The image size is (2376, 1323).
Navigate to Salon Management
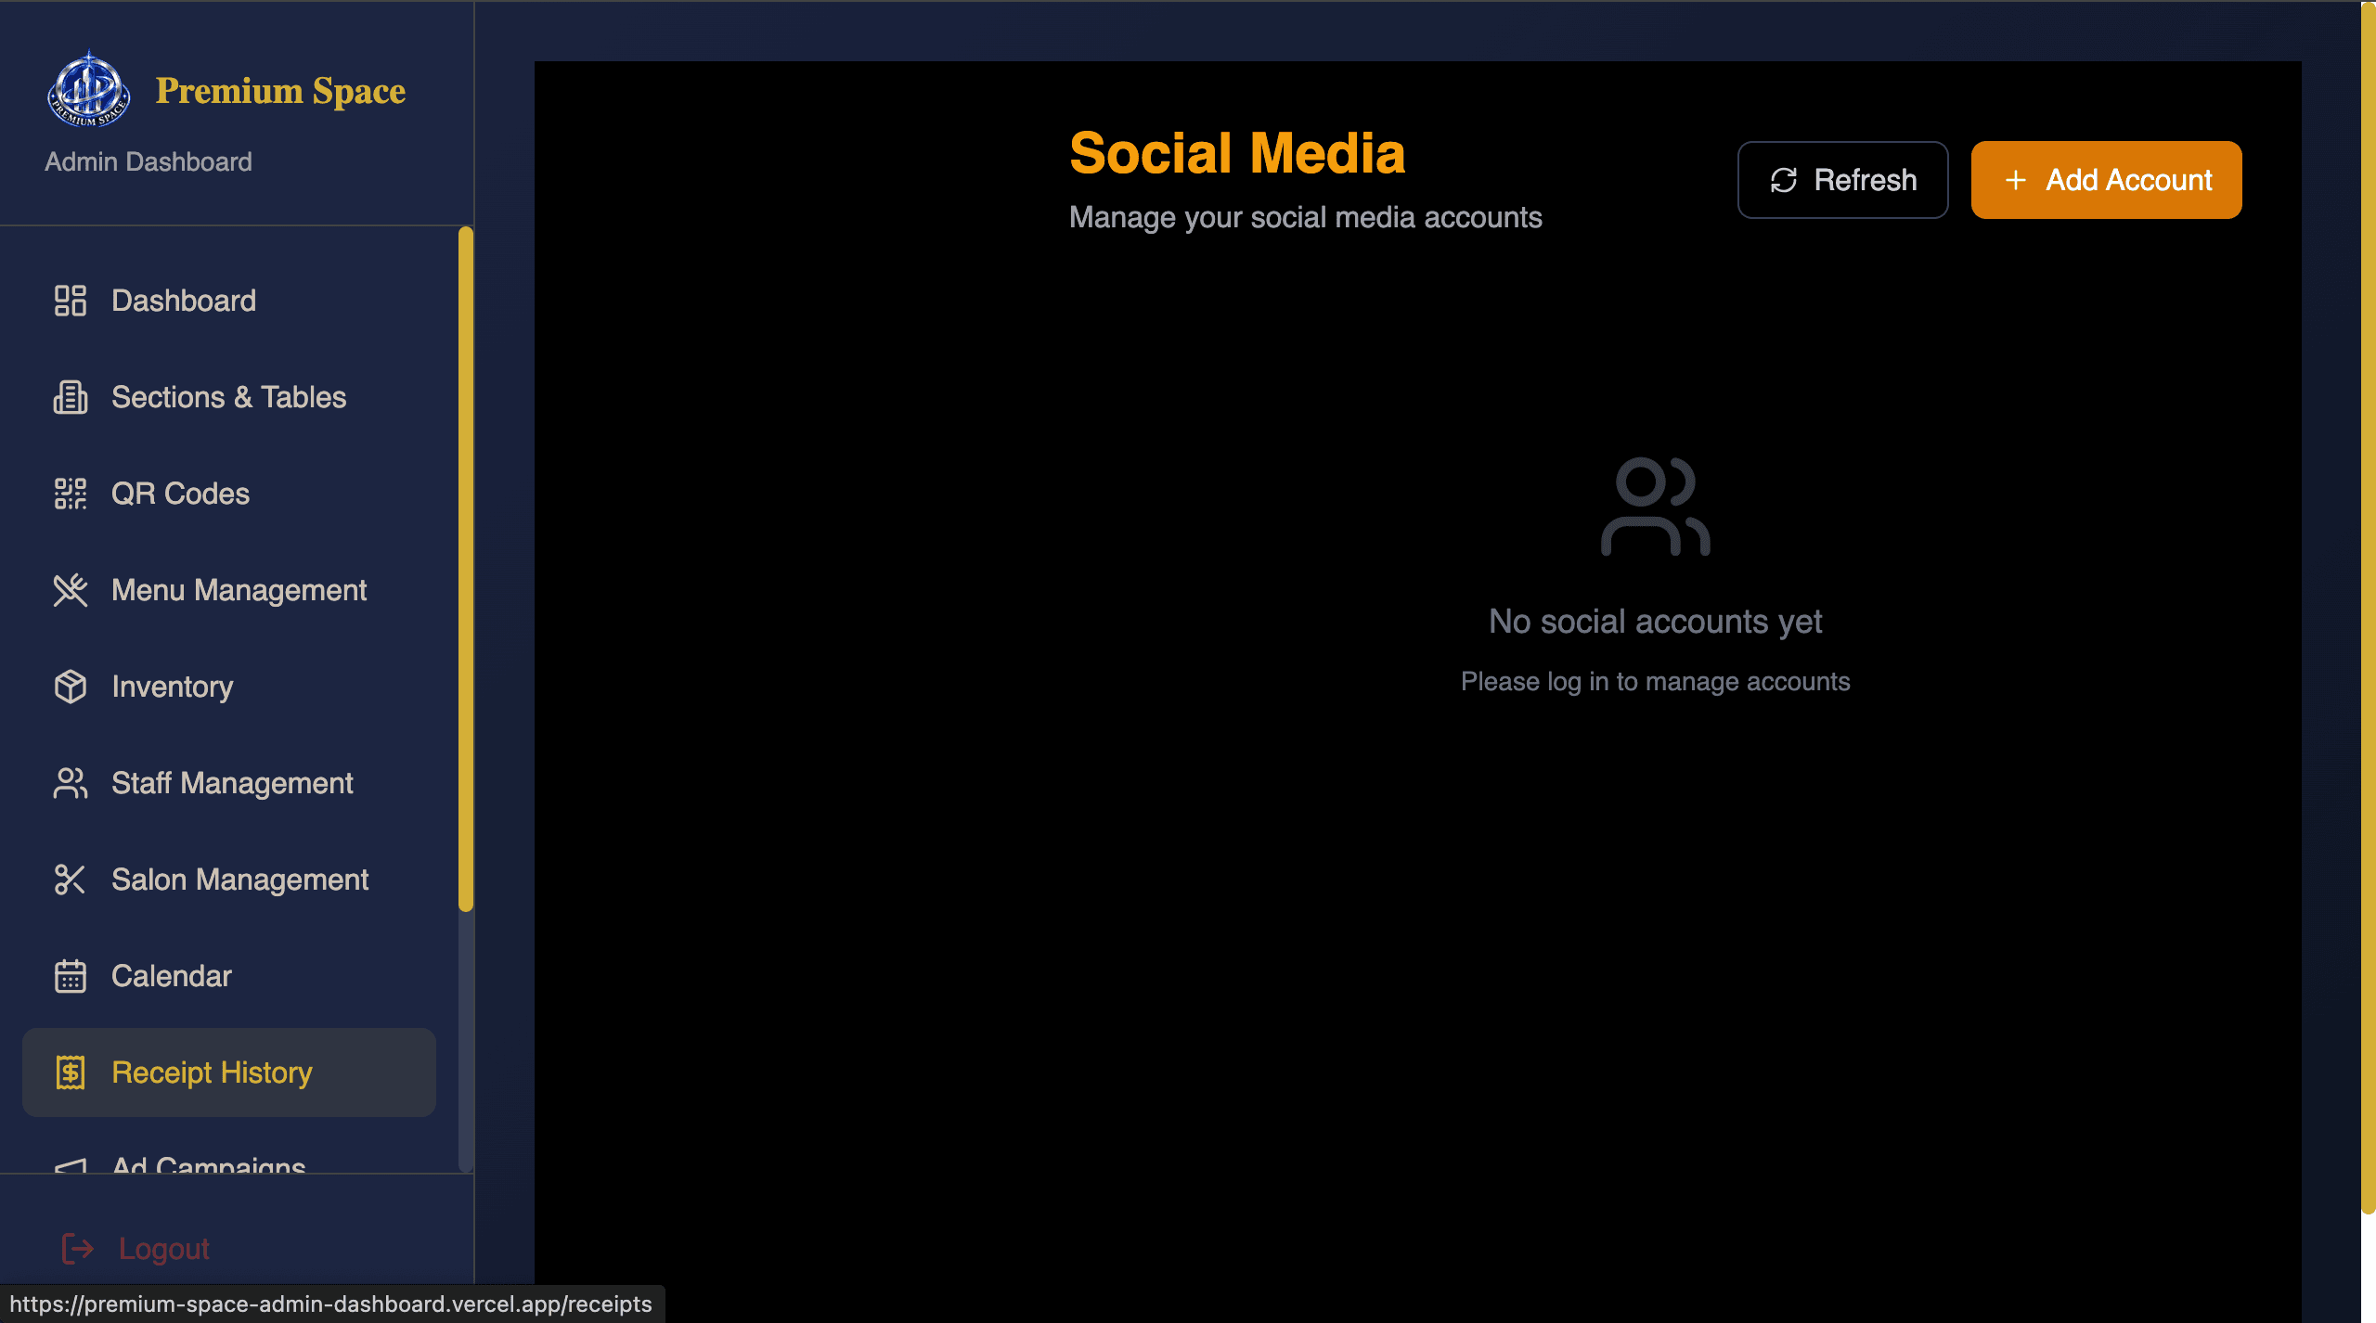click(229, 880)
